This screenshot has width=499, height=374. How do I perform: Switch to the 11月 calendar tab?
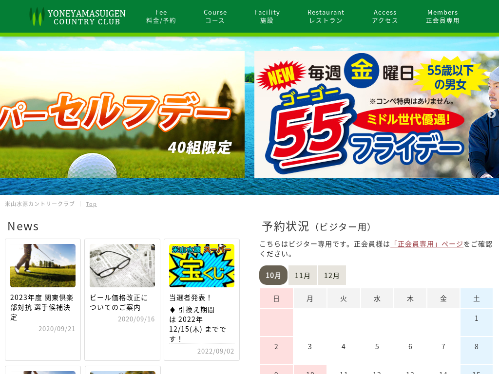(302, 275)
